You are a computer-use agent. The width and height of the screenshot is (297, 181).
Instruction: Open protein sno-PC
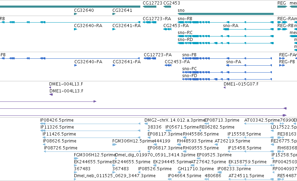pos(190,69)
